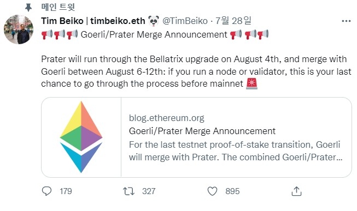
Task: Click the Tim Beiko | timbeiko.eth display name
Action: (93, 21)
